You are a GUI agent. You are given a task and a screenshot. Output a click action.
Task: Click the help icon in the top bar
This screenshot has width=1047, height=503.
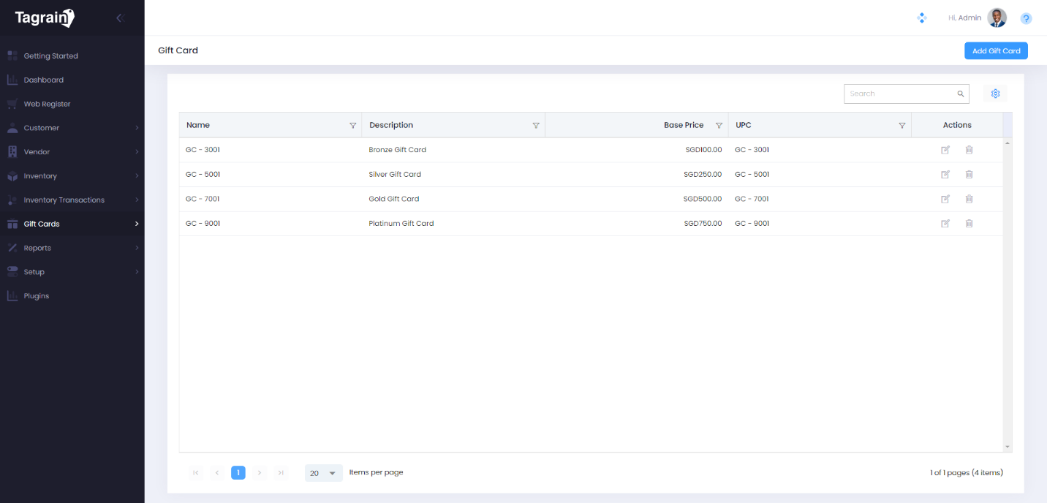tap(1026, 18)
